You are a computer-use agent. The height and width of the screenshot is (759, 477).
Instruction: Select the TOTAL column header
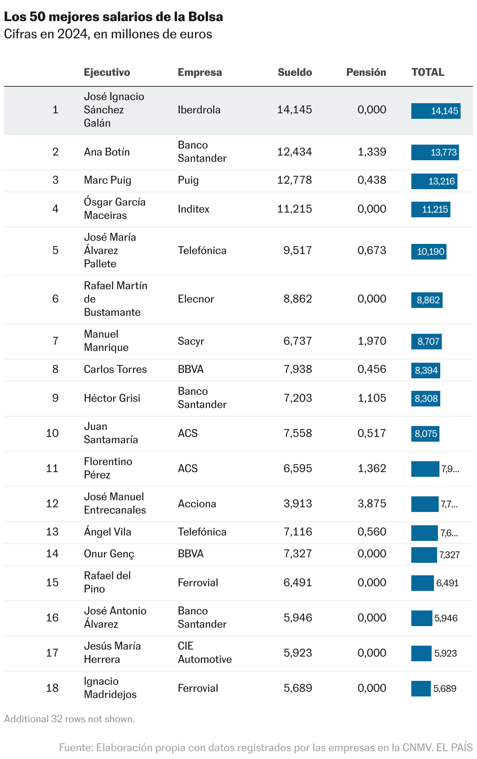428,72
